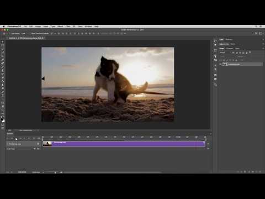Click the timeline zoom slider handle
Viewport: 265px width, 199px height.
coord(55,172)
